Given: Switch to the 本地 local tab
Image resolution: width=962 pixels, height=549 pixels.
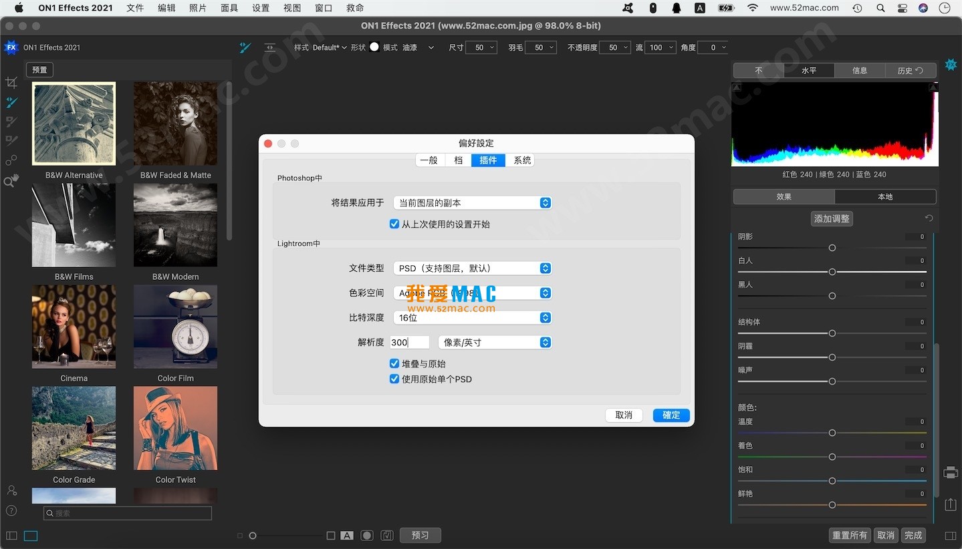Looking at the screenshot, I should [885, 196].
